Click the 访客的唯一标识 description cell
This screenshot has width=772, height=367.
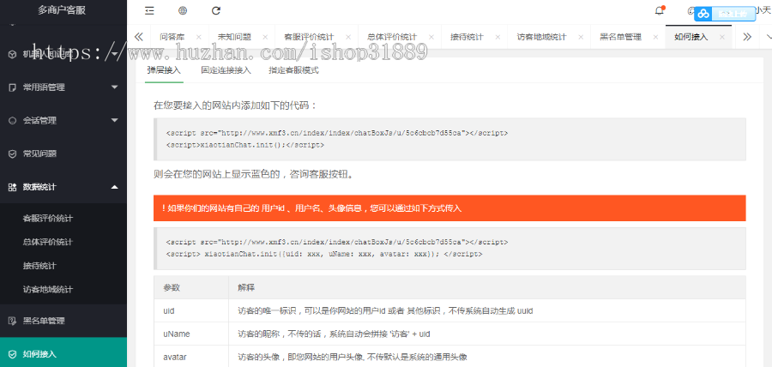tap(487, 311)
